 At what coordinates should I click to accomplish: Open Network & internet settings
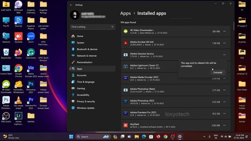coord(93,56)
